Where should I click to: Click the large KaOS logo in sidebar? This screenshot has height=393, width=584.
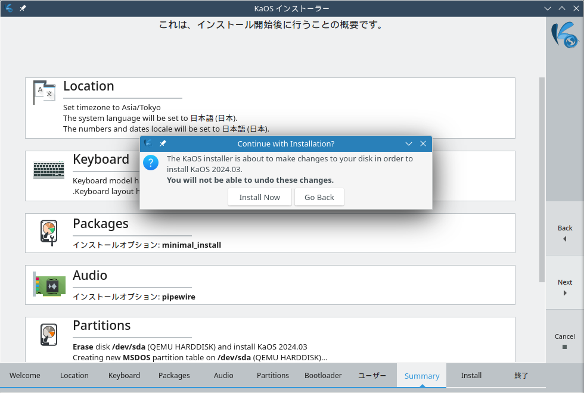(565, 35)
